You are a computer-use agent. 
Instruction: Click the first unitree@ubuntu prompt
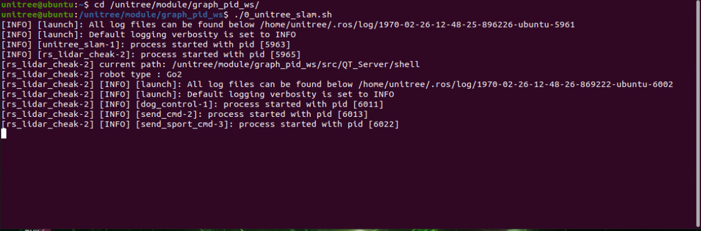click(37, 5)
